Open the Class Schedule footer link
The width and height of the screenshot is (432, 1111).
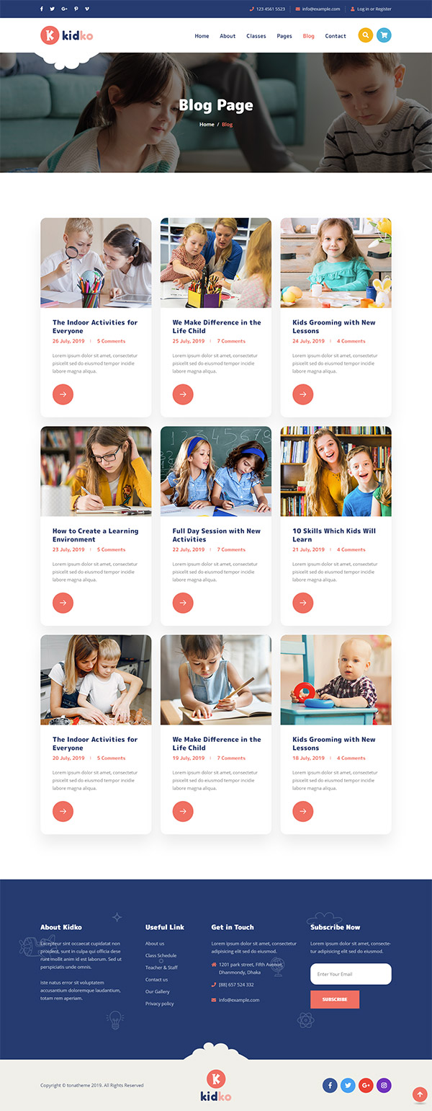[x=161, y=955]
